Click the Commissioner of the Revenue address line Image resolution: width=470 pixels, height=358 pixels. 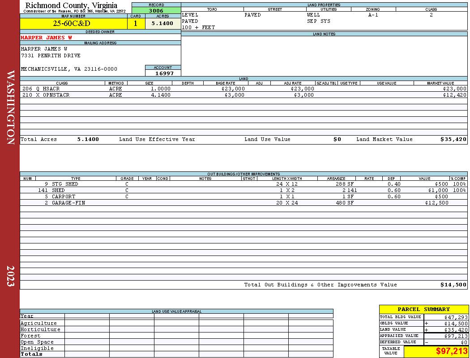(74, 11)
